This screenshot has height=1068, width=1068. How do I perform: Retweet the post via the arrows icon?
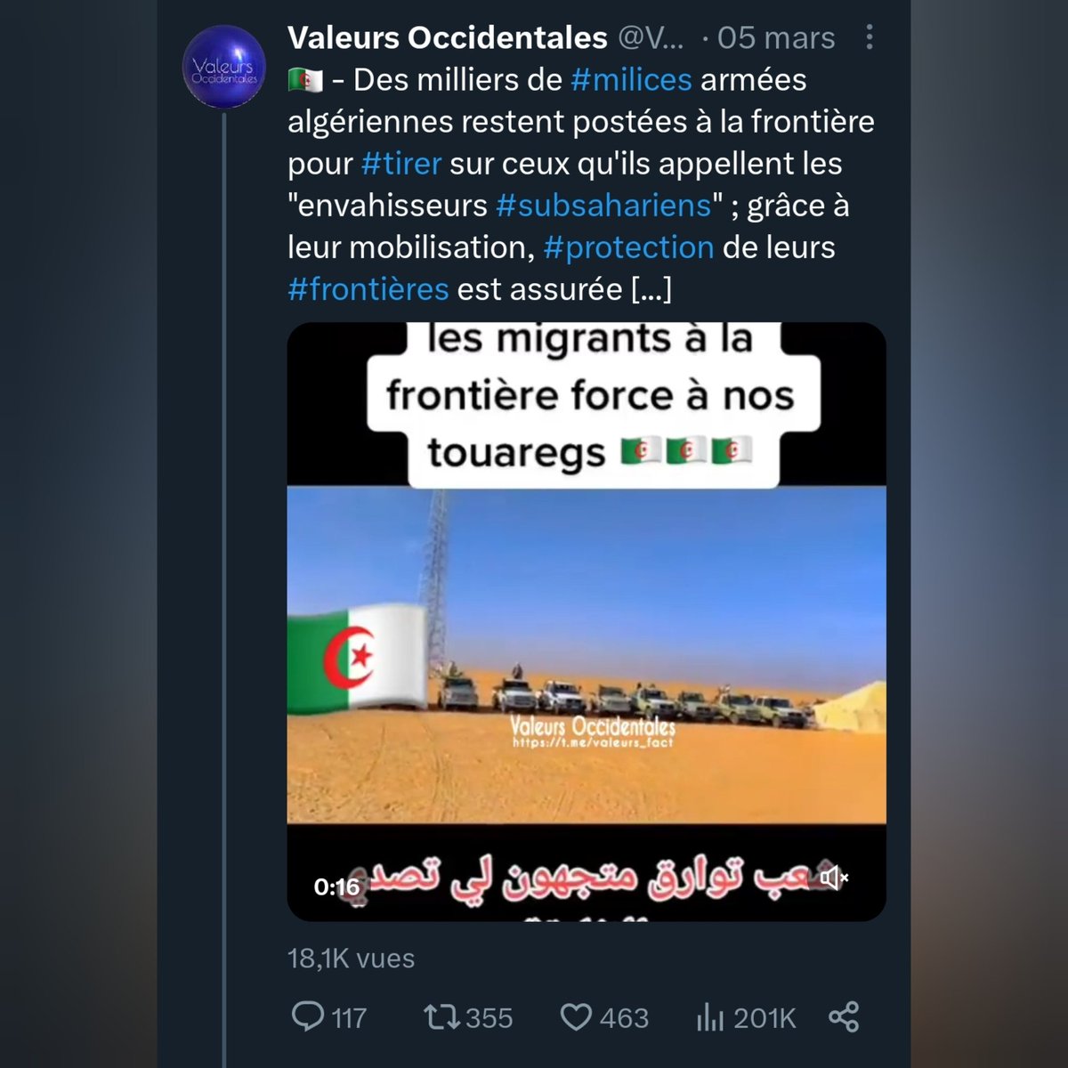coord(441,1016)
